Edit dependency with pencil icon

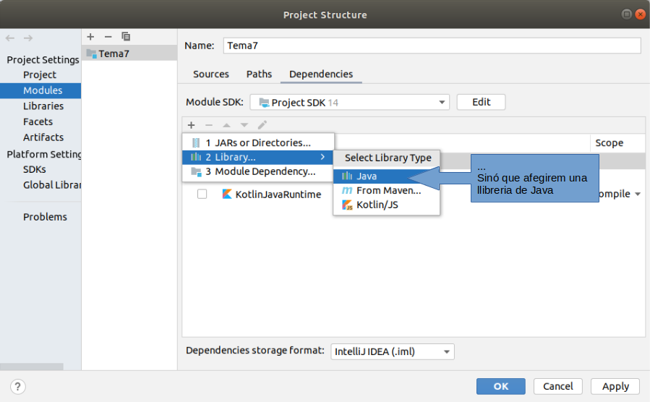coord(262,125)
